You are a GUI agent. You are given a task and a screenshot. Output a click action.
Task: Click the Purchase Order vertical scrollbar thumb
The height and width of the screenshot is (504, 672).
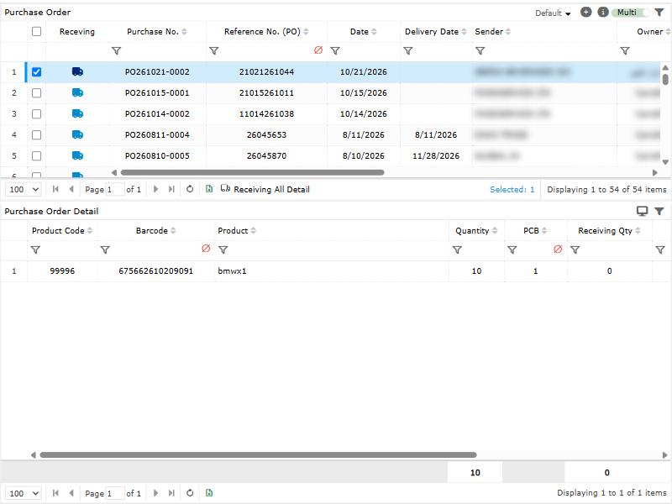coord(665,79)
